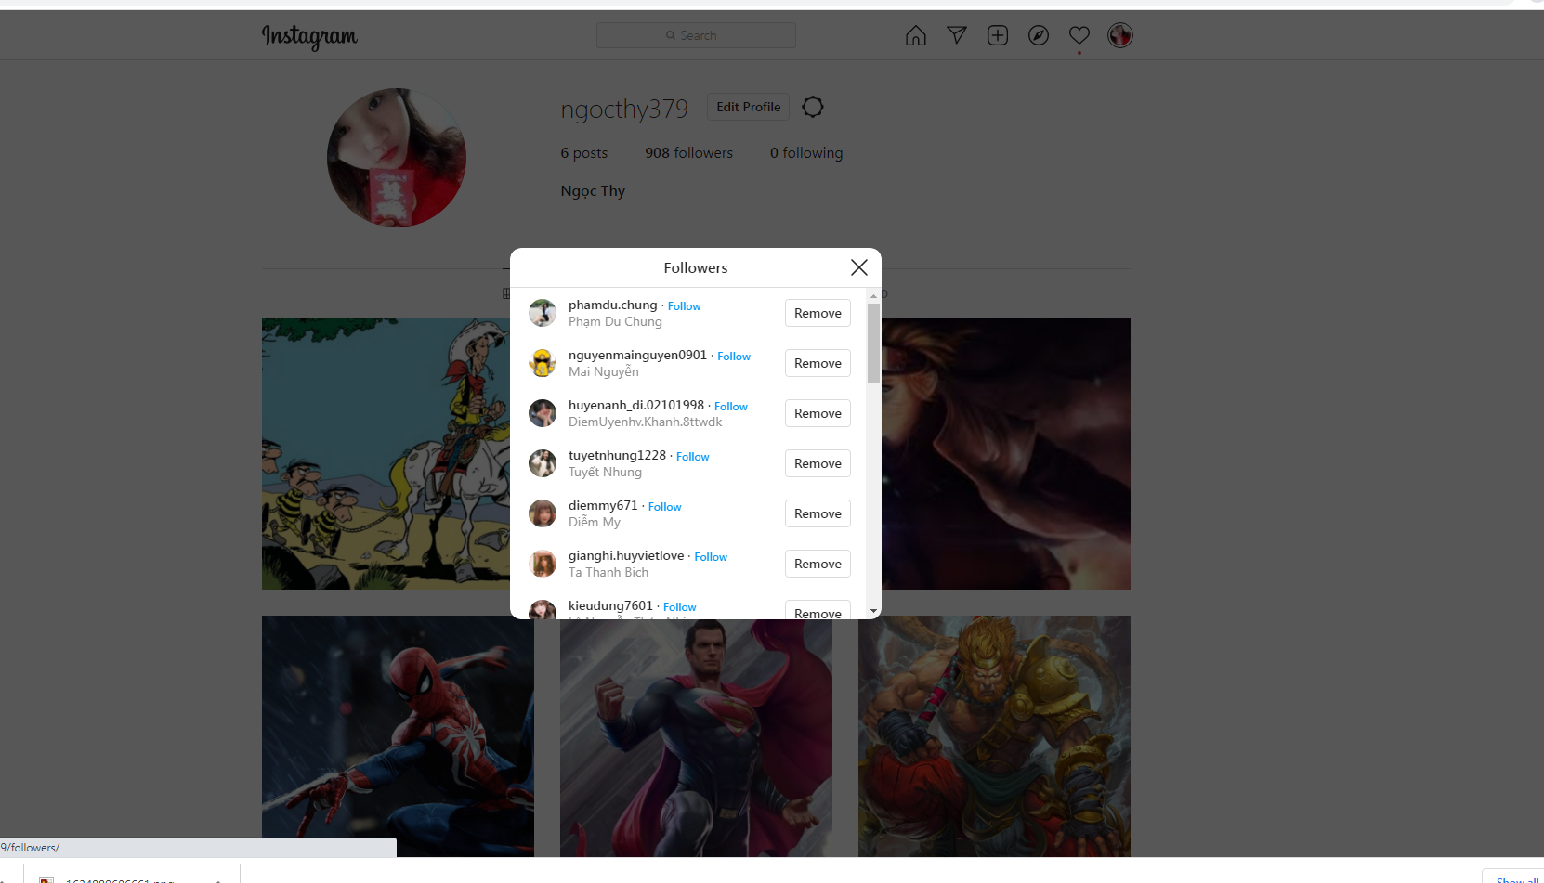The image size is (1544, 883).
Task: Click tuyetnhung1228 follower avatar
Action: pyautogui.click(x=543, y=463)
